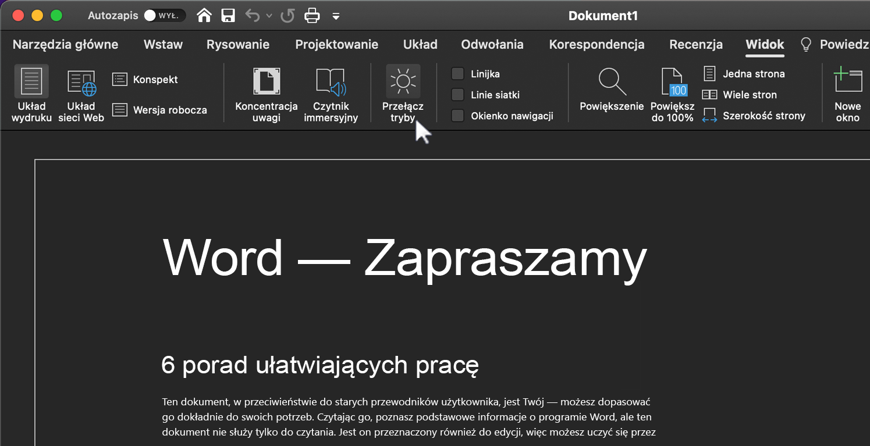Click the line starting dokument nie służy
This screenshot has width=870, height=446.
click(x=409, y=432)
